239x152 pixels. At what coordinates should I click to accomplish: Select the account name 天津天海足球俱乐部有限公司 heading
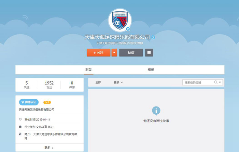(117, 37)
